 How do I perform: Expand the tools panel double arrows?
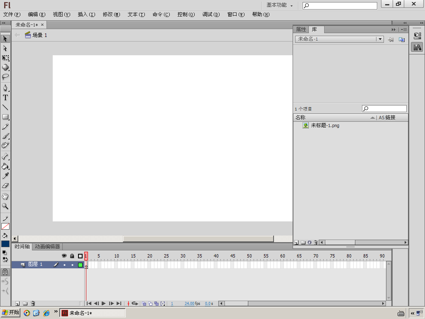(x=4, y=23)
